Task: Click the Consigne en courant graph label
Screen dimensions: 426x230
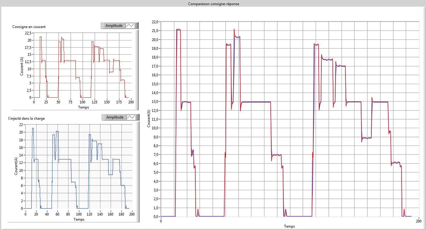Action: (x=29, y=27)
